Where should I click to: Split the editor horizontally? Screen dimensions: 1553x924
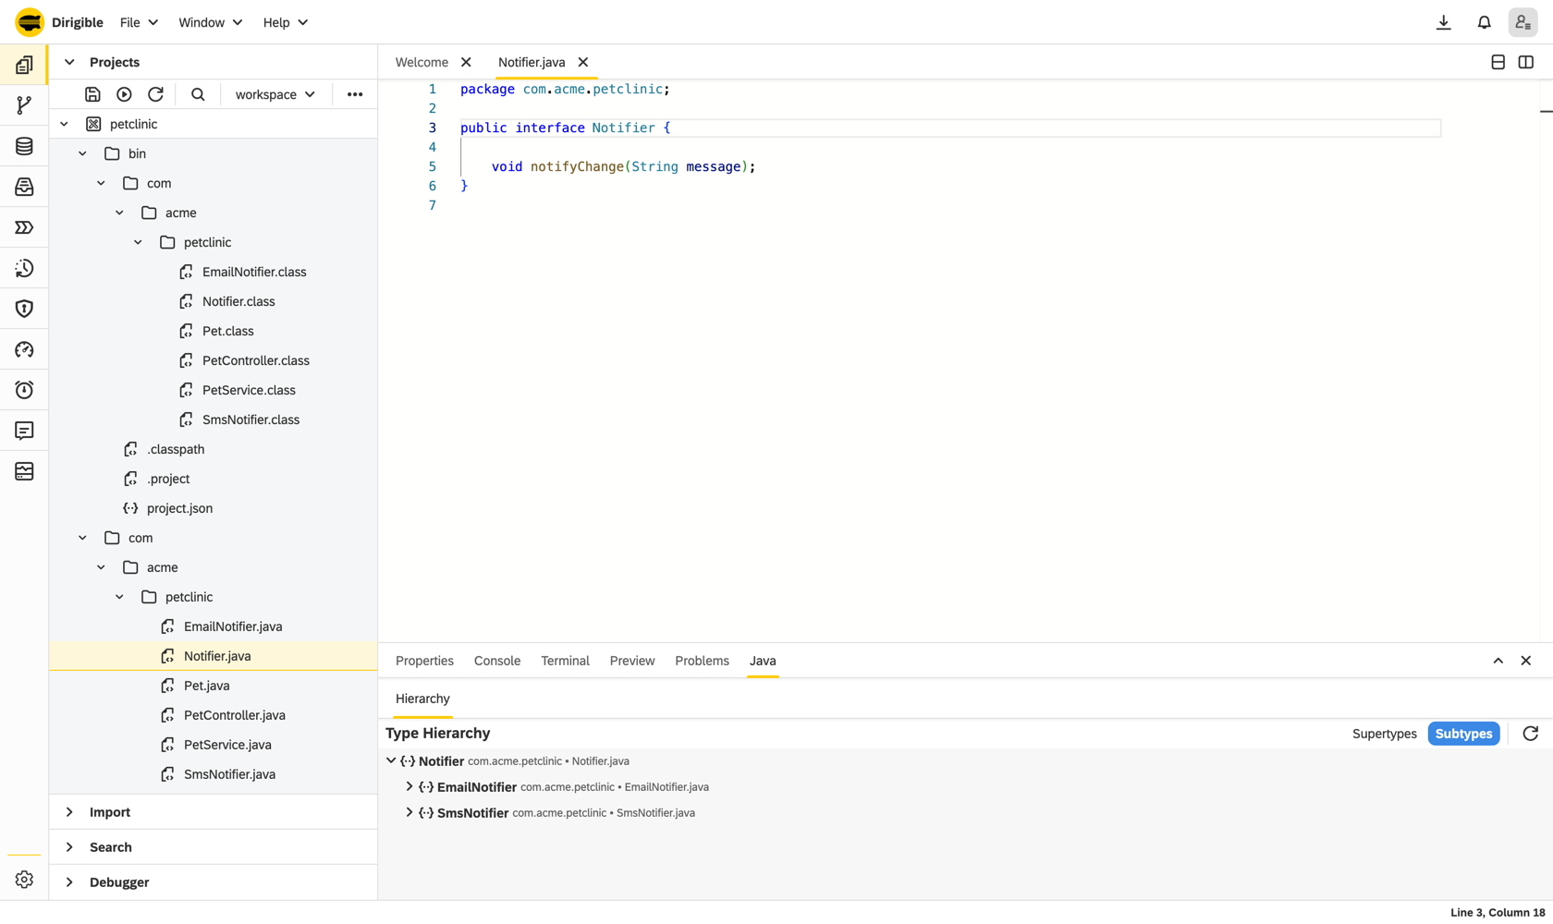pos(1498,62)
